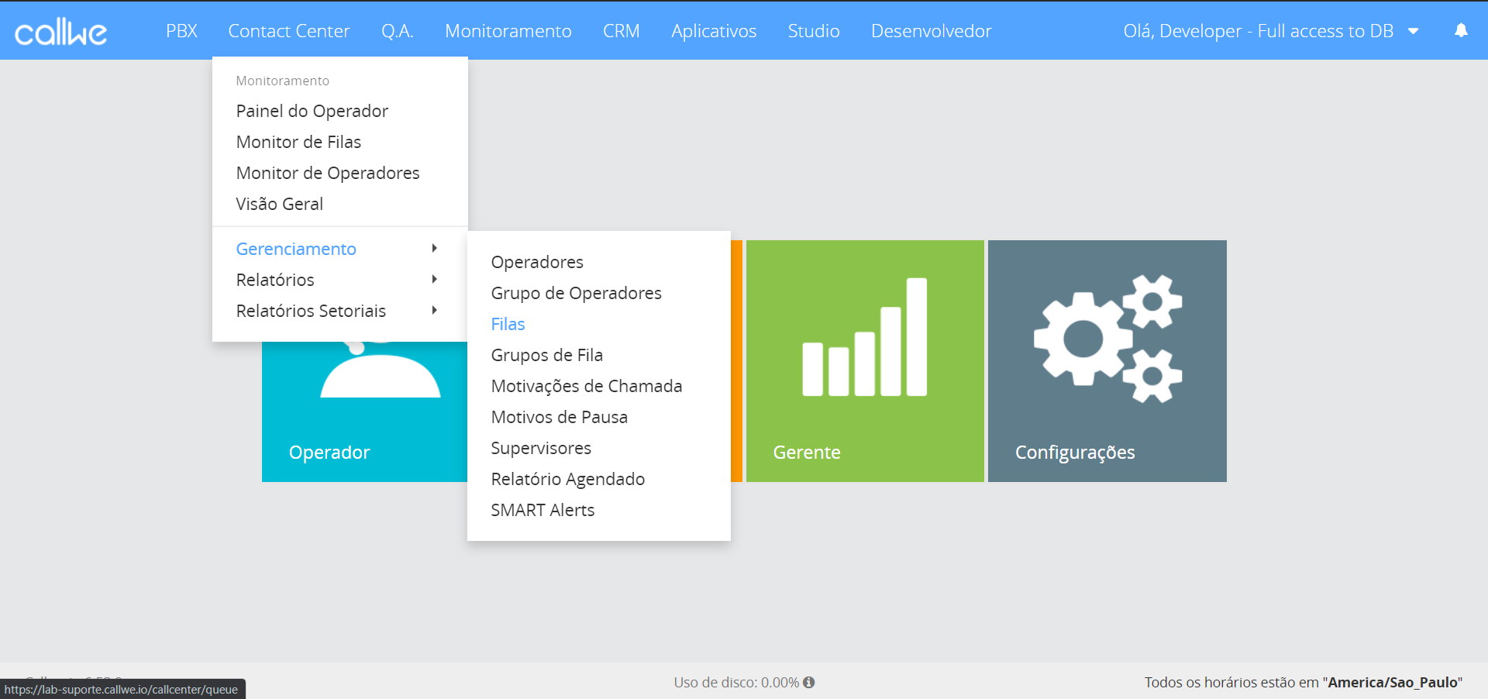The image size is (1488, 699).
Task: Click the Gerente tile label
Action: pos(807,453)
